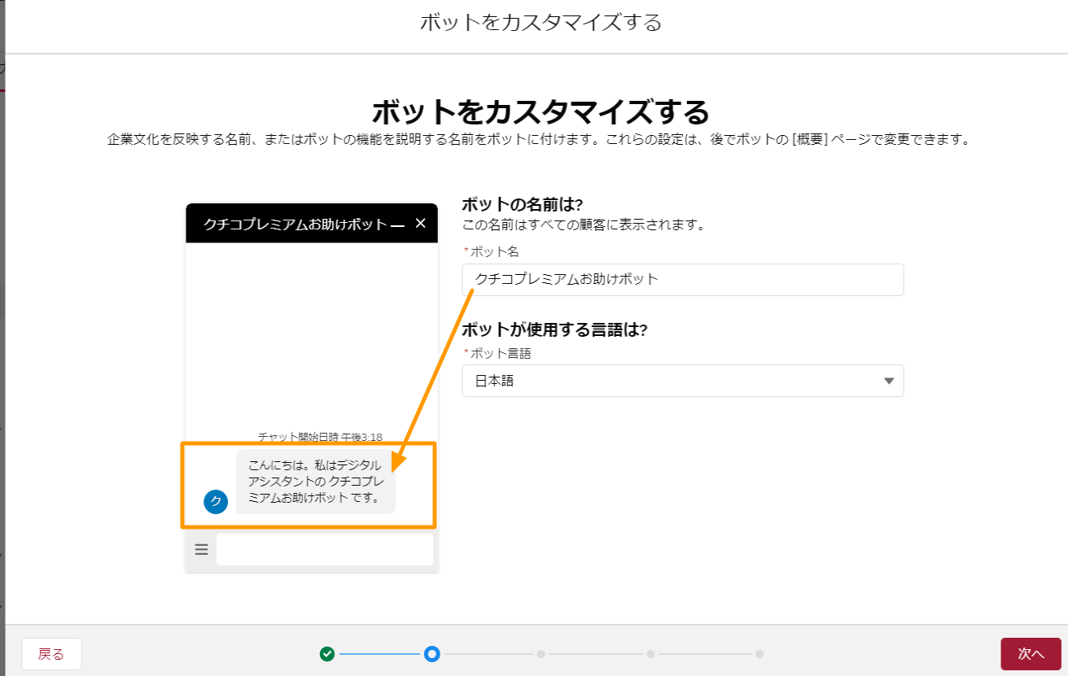Minimize the chat preview window

click(x=397, y=225)
